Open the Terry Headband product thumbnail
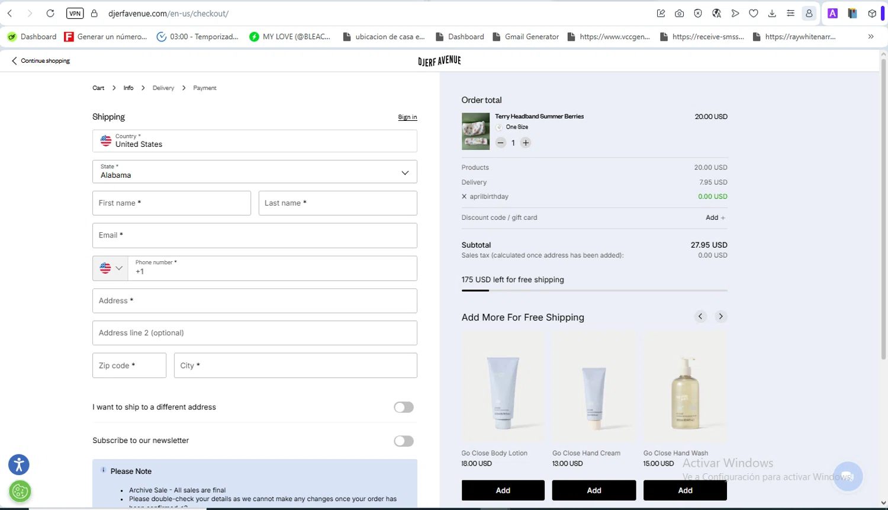 (x=475, y=131)
